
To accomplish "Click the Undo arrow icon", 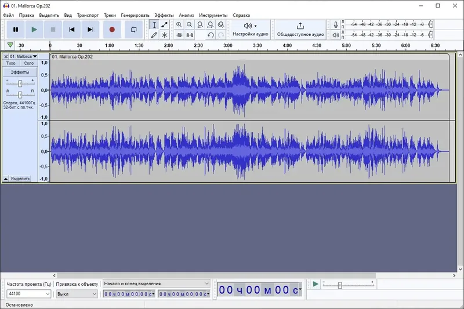I will 211,35.
